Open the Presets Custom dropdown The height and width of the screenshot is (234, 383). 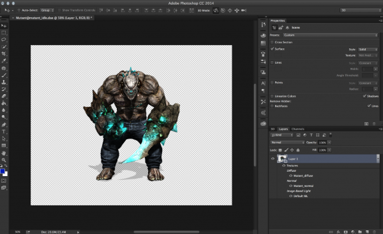(x=330, y=35)
